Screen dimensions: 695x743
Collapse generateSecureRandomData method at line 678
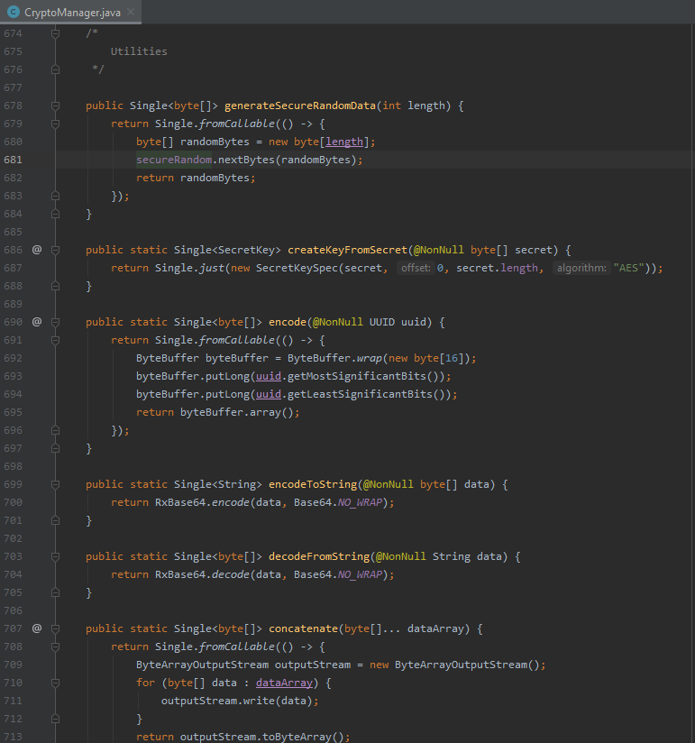click(55, 105)
